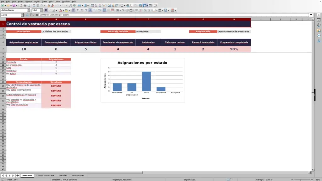Click the Tools menu
Image resolution: width=322 pixels, height=181 pixels.
[x=58, y=2]
